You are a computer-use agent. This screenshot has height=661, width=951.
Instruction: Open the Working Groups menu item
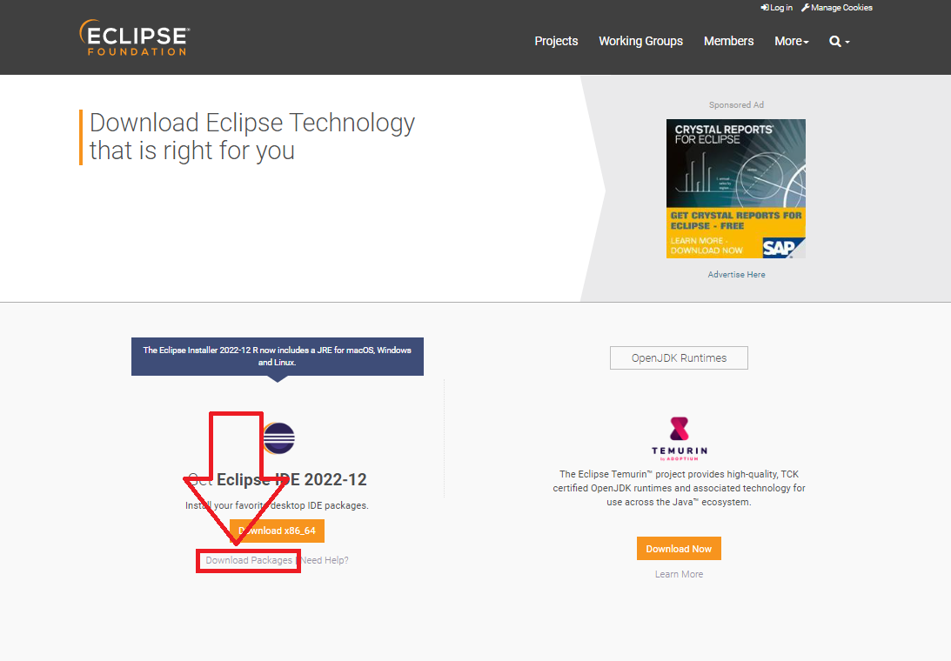(640, 41)
